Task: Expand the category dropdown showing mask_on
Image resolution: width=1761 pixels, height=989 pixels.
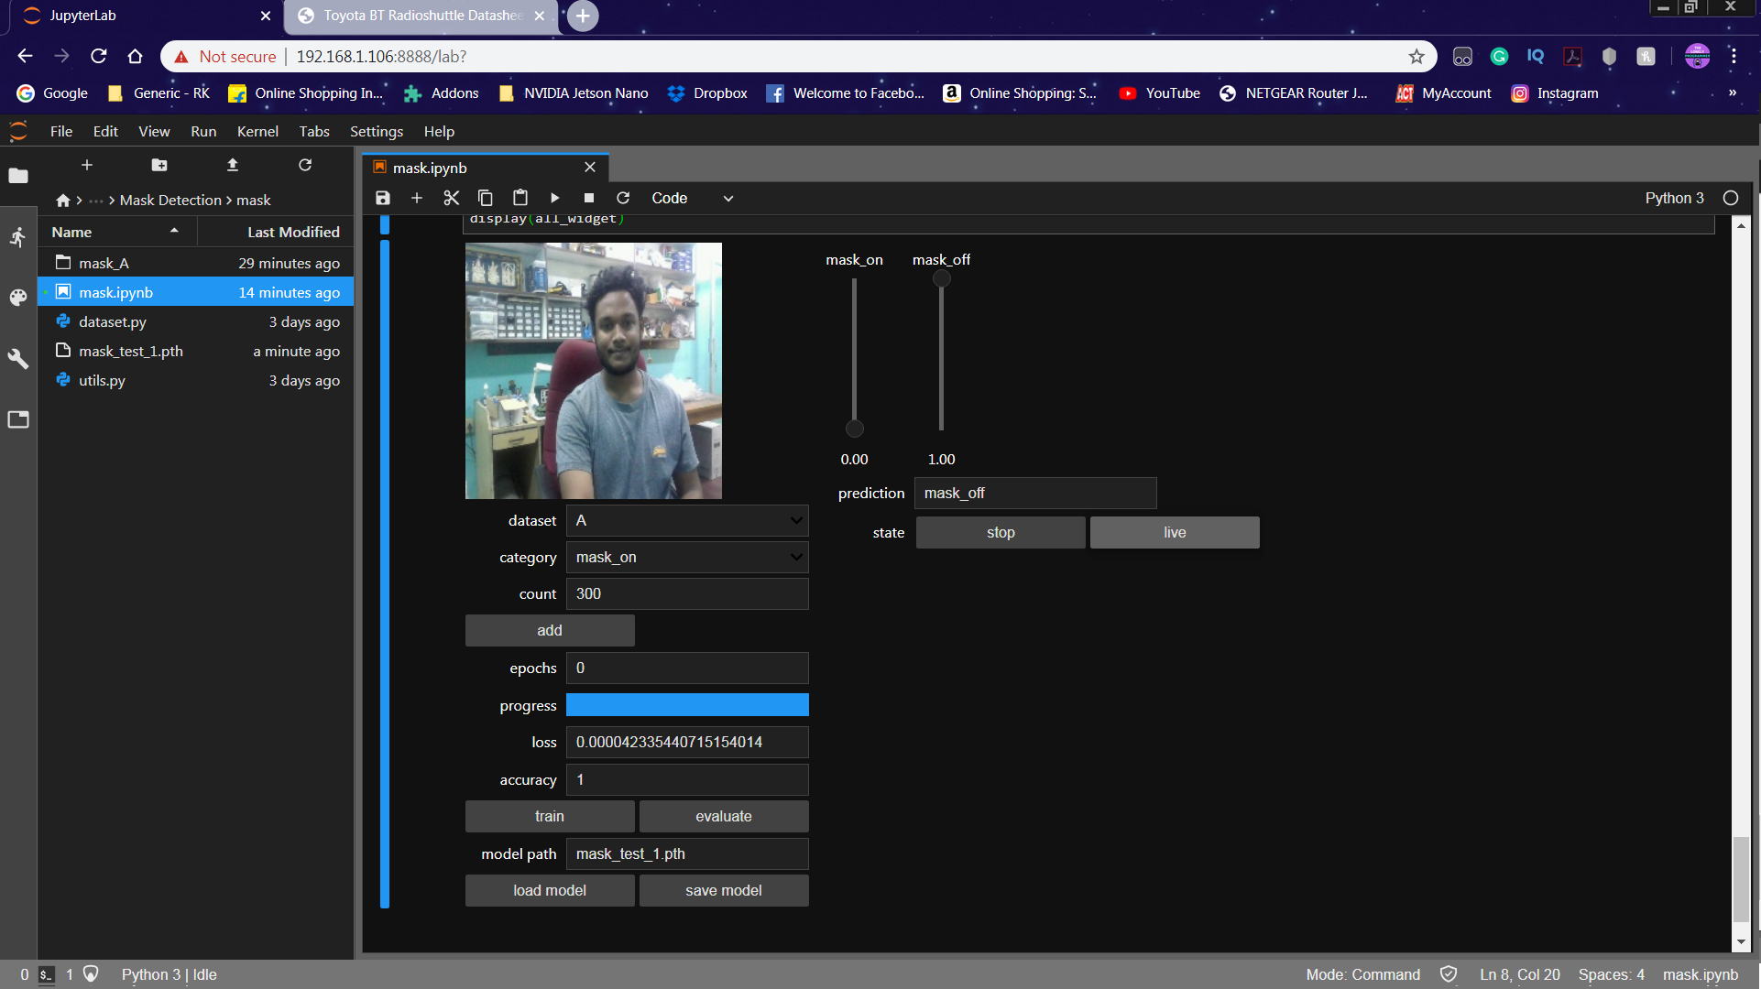Action: click(687, 557)
